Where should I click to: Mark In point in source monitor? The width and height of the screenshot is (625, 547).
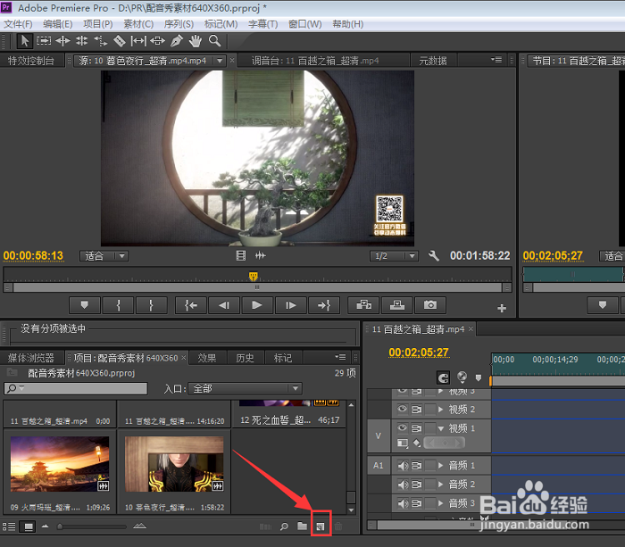[118, 305]
